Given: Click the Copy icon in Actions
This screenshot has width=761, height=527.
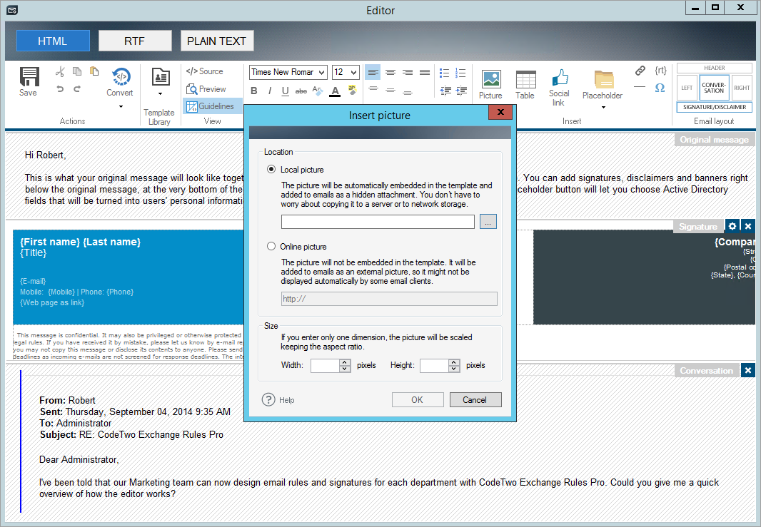Looking at the screenshot, I should point(77,71).
